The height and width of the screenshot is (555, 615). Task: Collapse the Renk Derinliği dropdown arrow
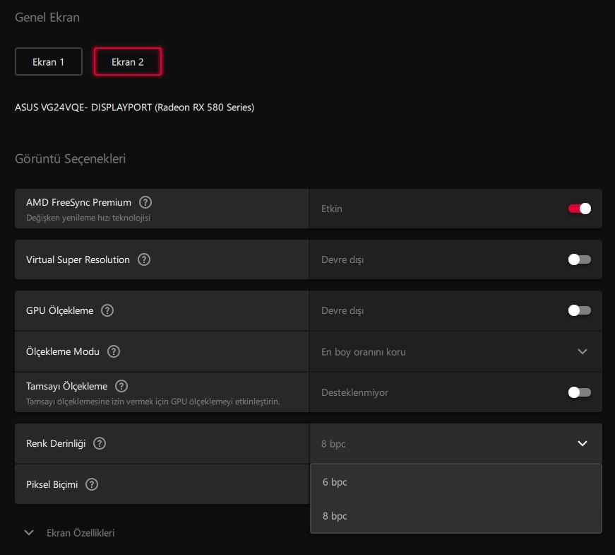583,443
